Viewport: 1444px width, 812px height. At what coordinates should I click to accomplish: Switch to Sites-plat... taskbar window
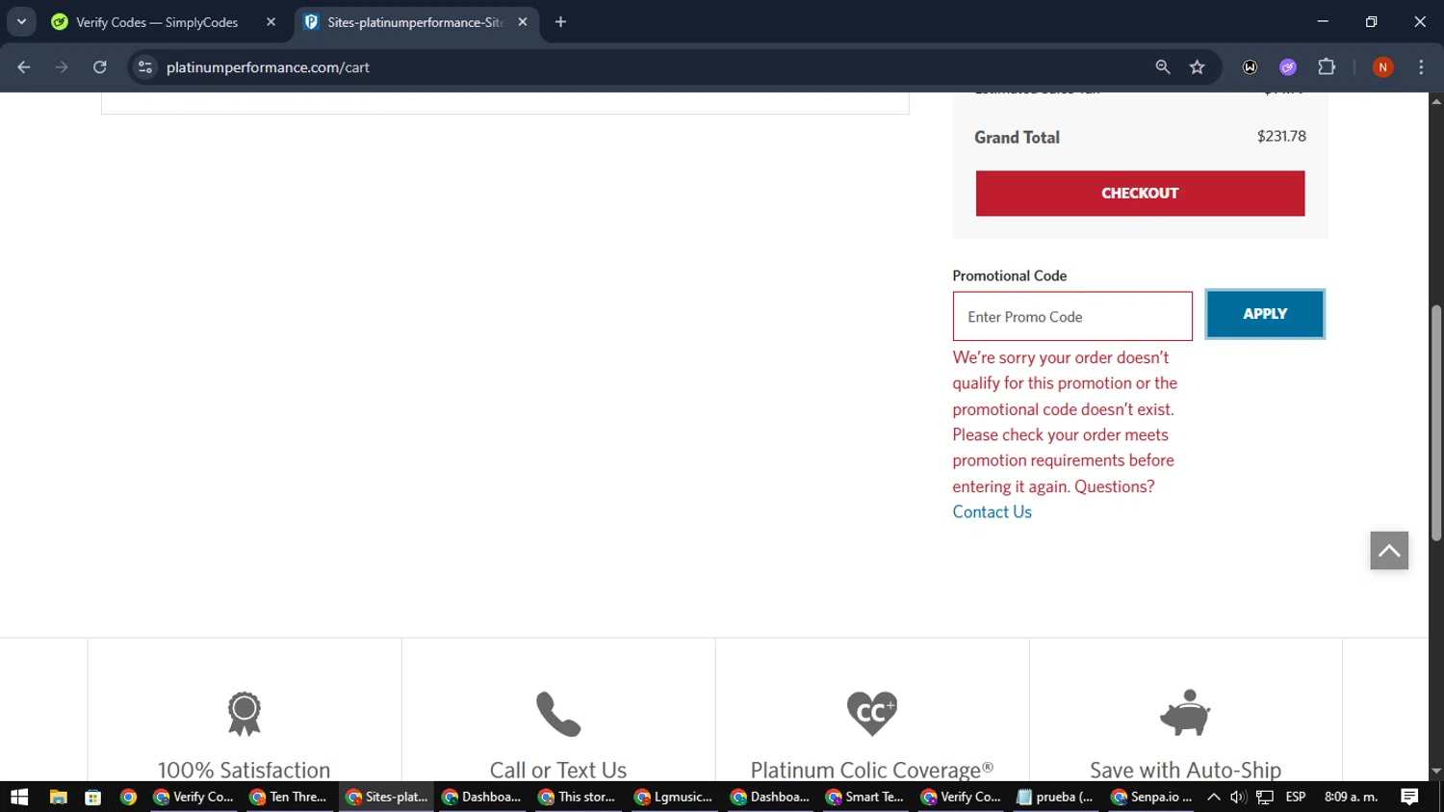(x=385, y=797)
